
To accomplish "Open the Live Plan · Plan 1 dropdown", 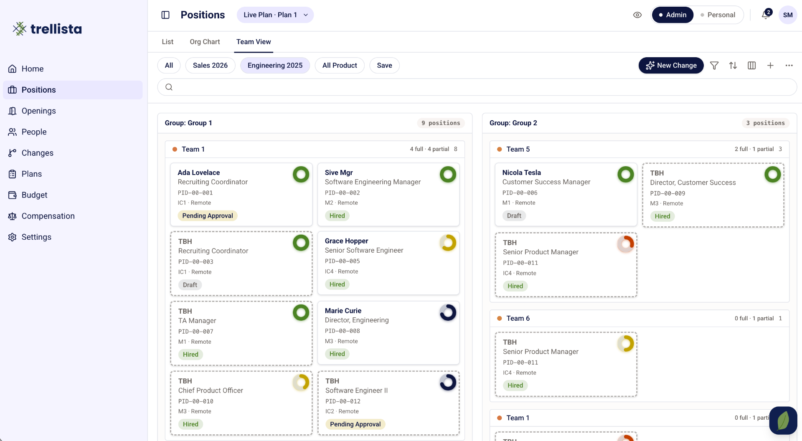I will 275,15.
